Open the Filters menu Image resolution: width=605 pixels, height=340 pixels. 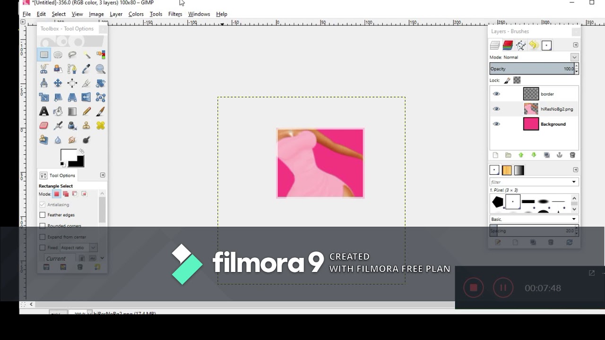pos(175,14)
